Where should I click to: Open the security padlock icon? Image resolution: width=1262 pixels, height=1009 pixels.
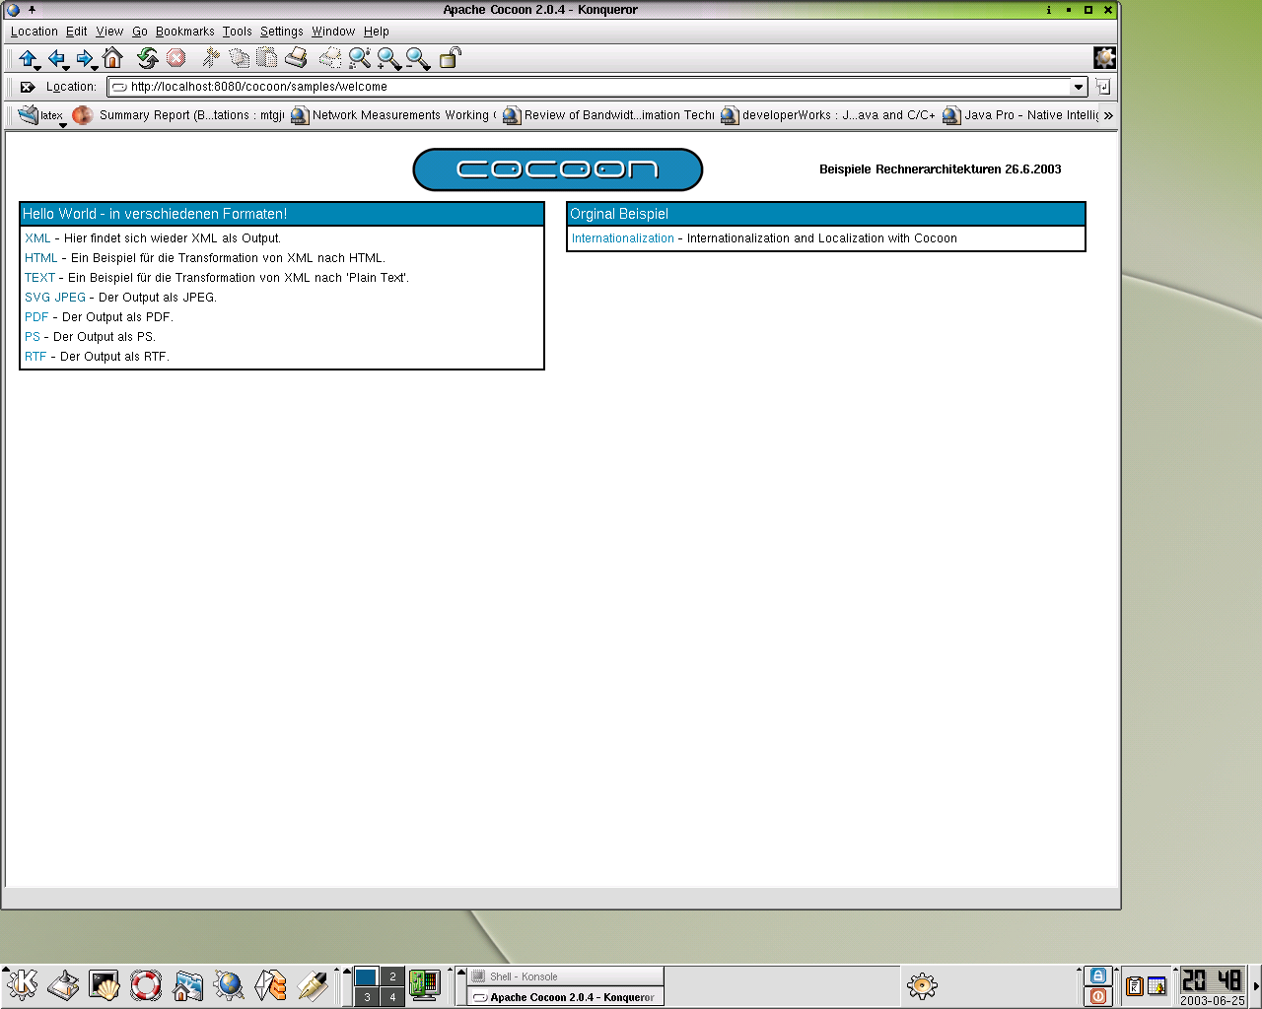click(450, 58)
